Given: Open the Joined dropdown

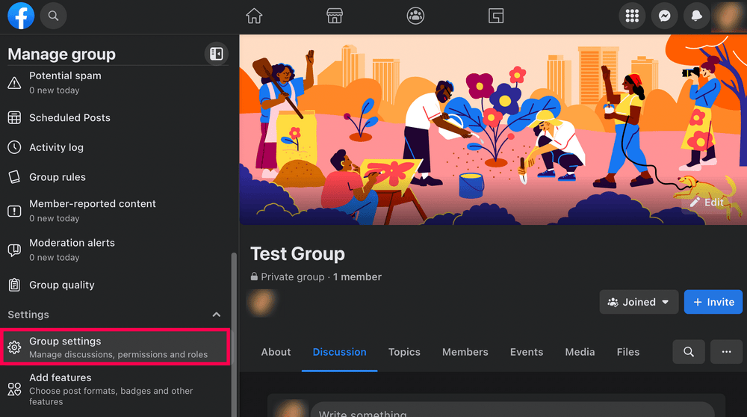Looking at the screenshot, I should click(639, 302).
